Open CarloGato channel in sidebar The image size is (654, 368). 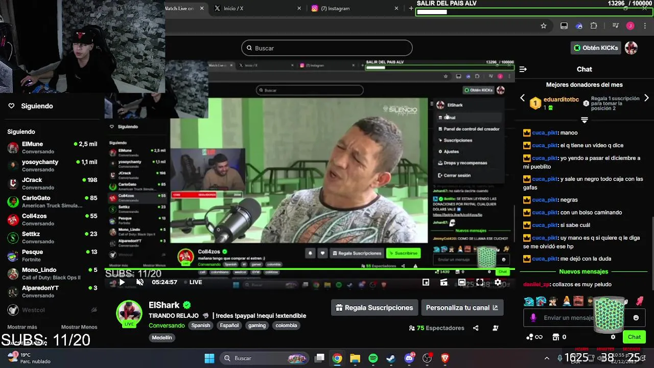tap(52, 201)
